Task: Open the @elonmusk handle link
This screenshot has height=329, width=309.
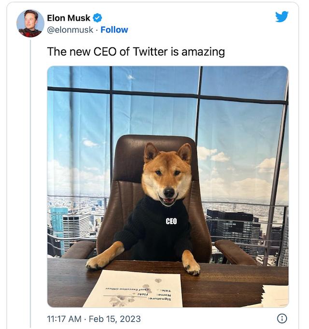Action: [70, 29]
